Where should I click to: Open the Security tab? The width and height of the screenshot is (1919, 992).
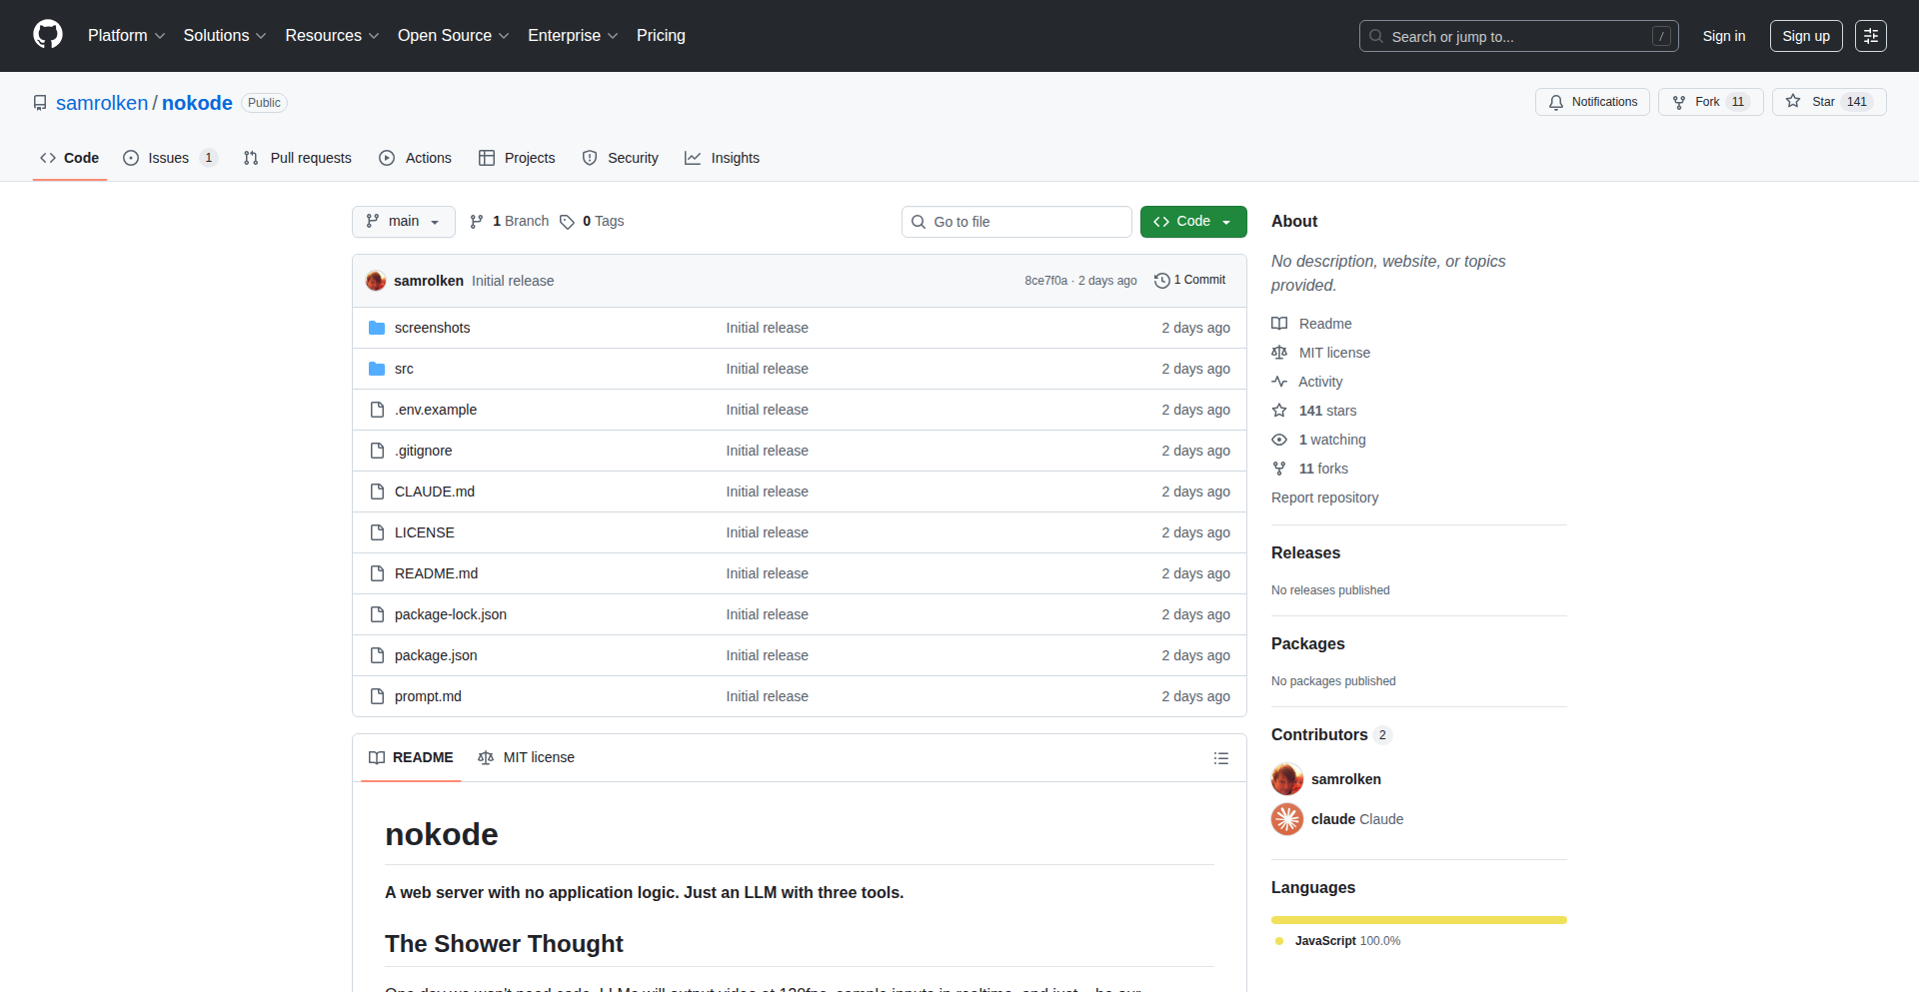coord(620,158)
